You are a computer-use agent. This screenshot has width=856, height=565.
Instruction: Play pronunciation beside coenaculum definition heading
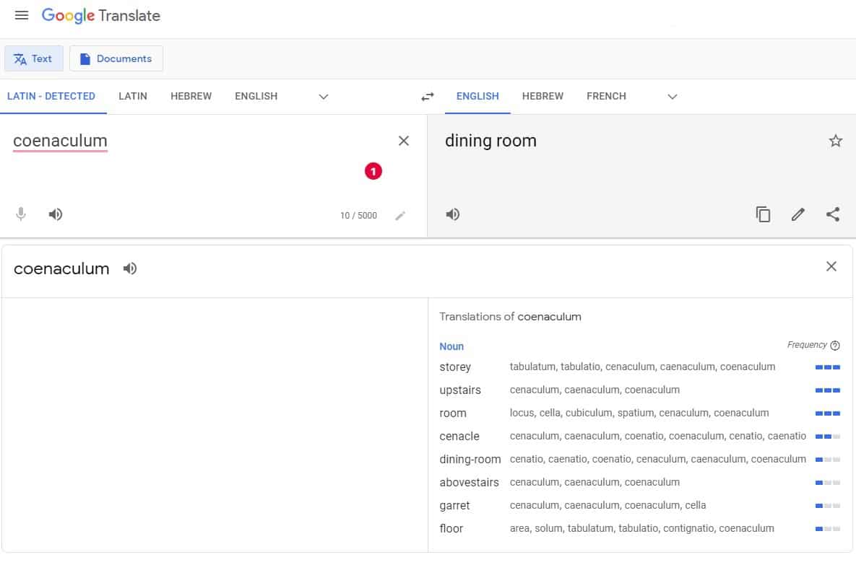coord(130,268)
